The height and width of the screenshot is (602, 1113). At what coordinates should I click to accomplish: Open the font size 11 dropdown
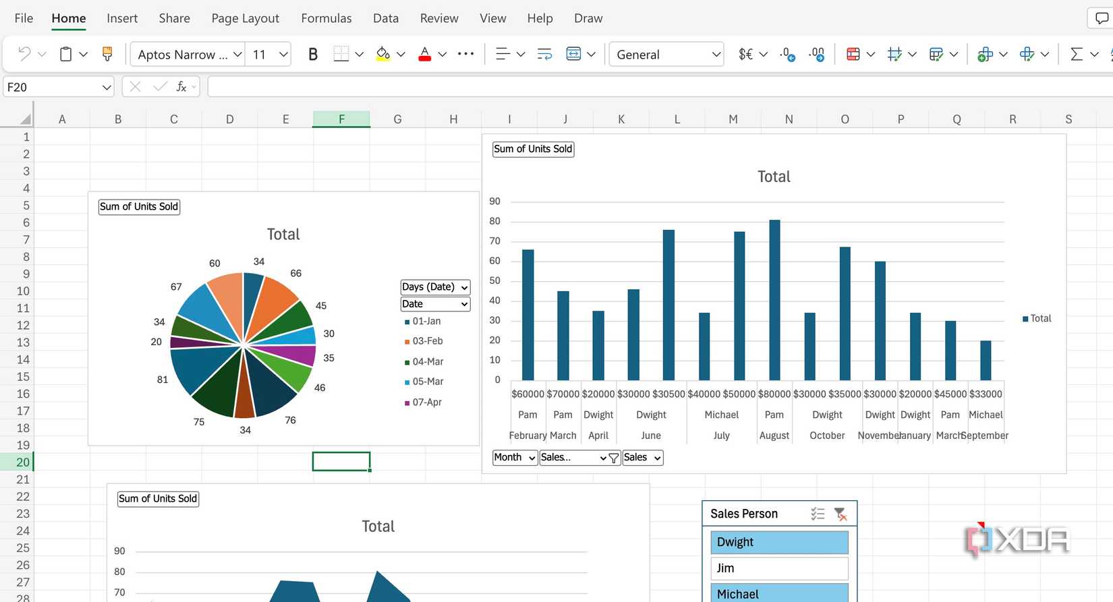coord(283,54)
